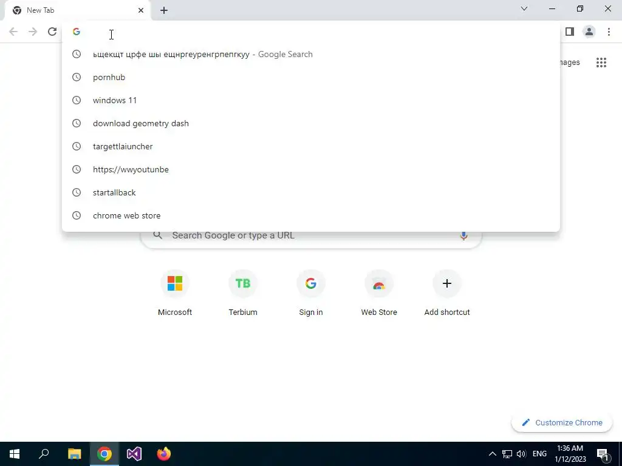Open the notification center icon

point(603,454)
